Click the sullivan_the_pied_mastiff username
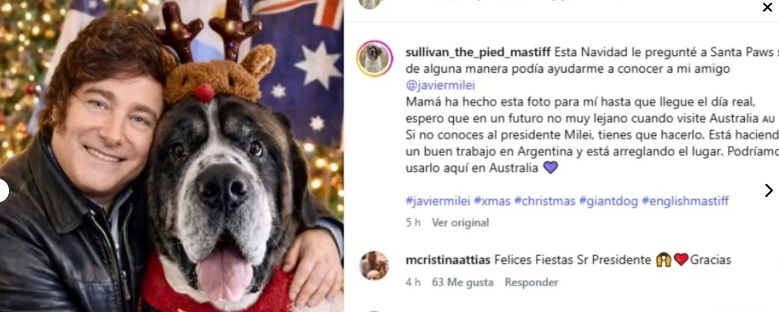 (x=478, y=52)
